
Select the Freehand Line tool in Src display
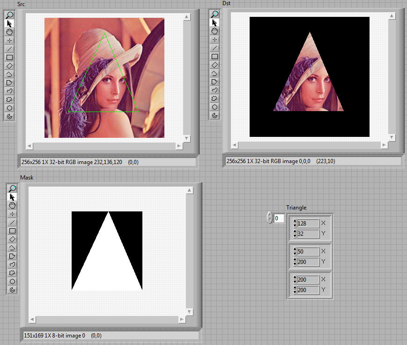(10, 91)
